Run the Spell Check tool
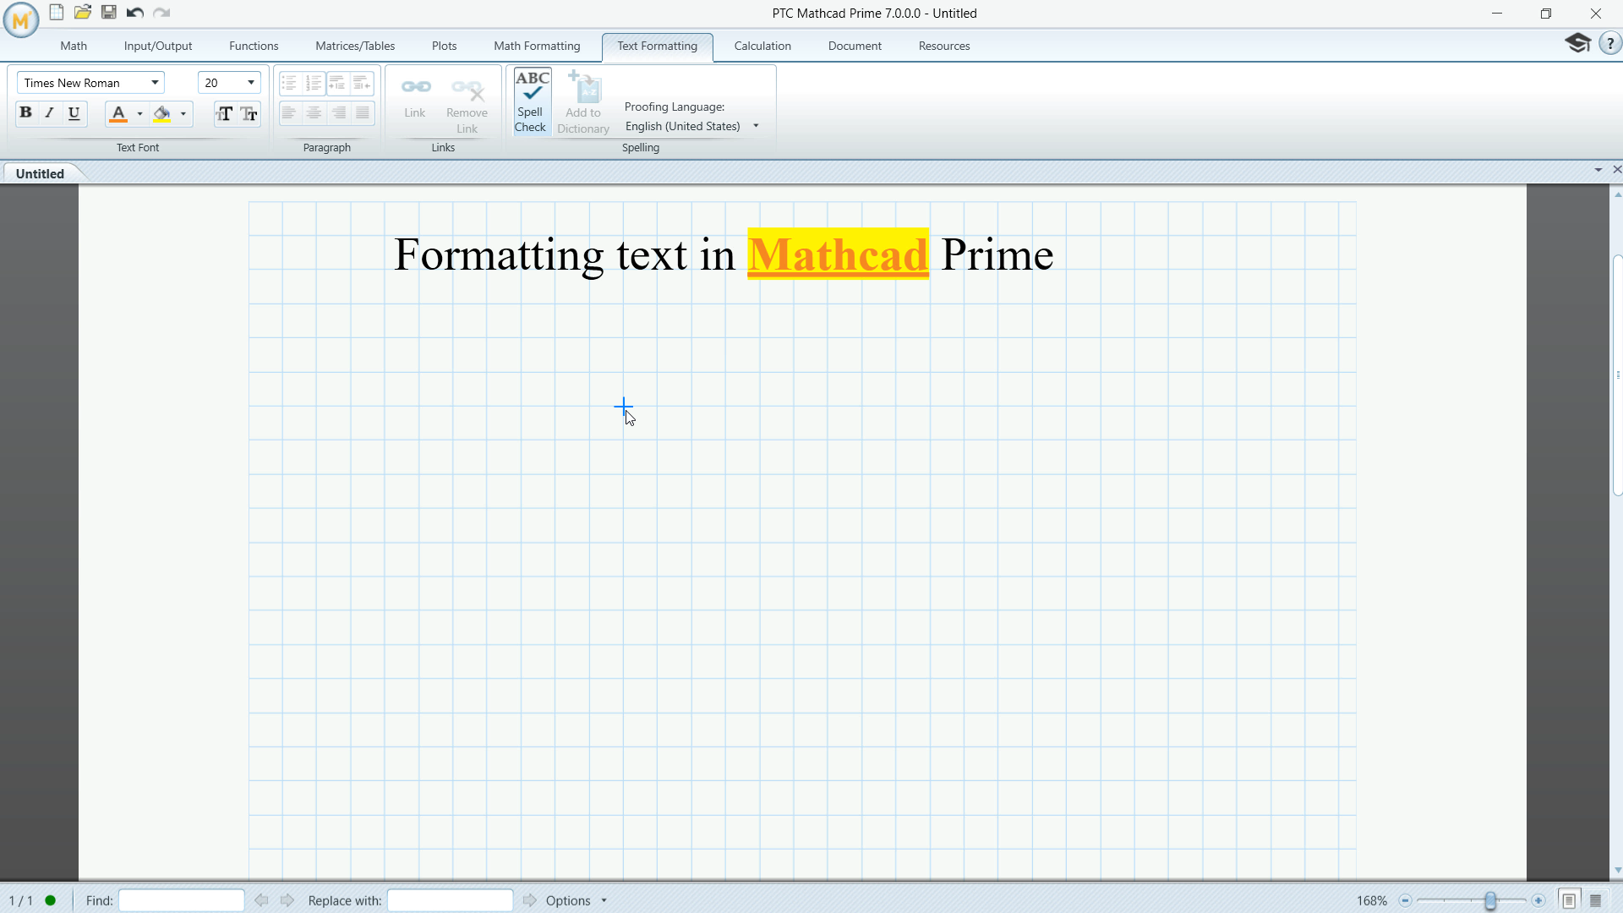 (x=532, y=101)
